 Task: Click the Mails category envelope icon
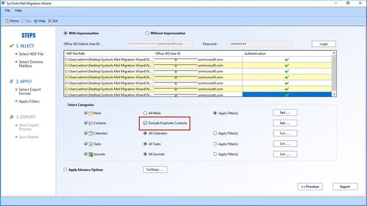click(91, 113)
